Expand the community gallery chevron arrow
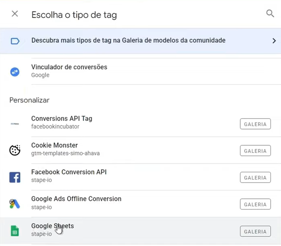Image resolution: width=281 pixels, height=246 pixels. click(274, 41)
